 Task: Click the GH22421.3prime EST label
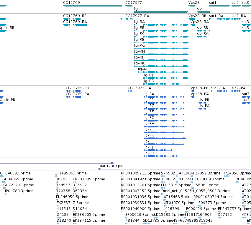point(19,185)
